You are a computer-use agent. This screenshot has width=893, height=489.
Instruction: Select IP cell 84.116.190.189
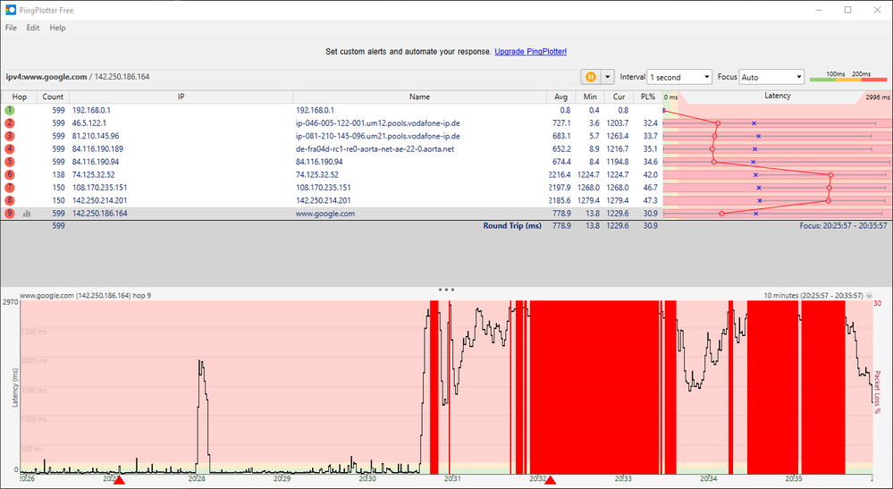(98, 148)
